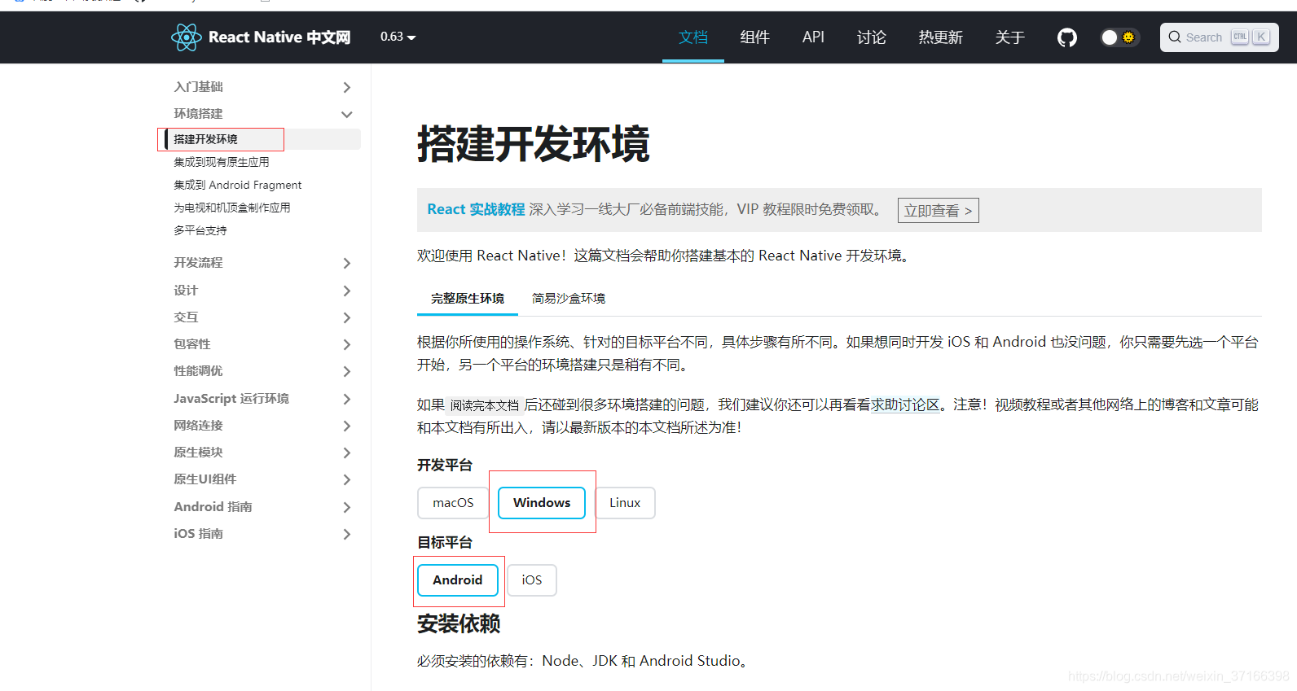Open 为电视和机顶盒制作应用 sidebar page
The width and height of the screenshot is (1297, 691).
[231, 208]
